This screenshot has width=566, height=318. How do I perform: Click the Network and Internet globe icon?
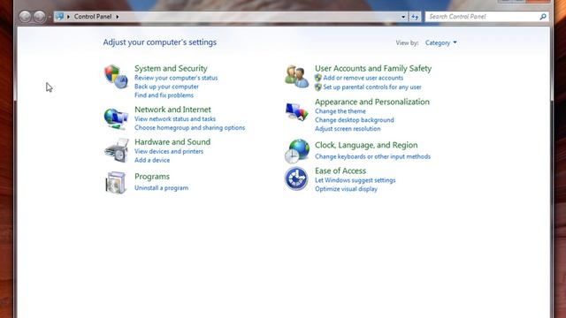116,118
